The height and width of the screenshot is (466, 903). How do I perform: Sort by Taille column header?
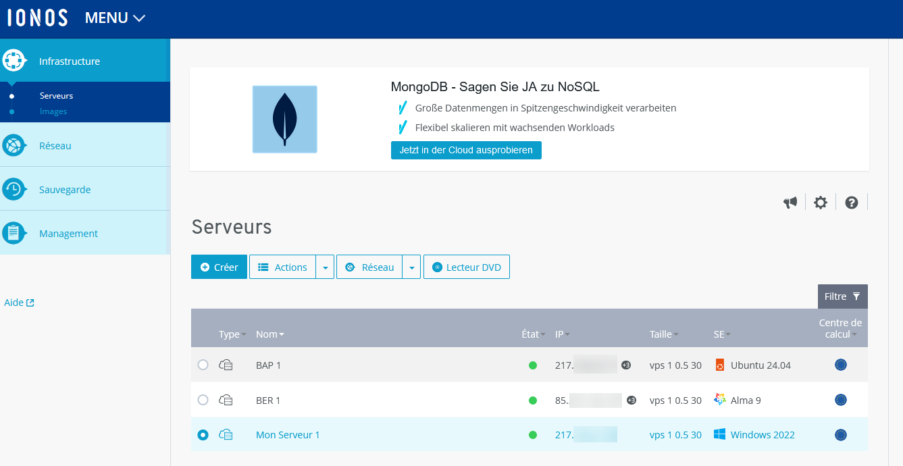click(664, 334)
